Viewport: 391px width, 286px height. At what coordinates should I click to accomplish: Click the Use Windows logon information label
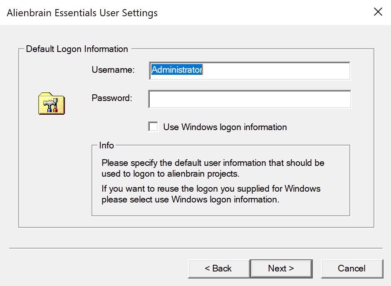pyautogui.click(x=225, y=127)
